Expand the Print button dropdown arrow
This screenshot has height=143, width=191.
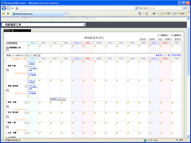[157, 13]
